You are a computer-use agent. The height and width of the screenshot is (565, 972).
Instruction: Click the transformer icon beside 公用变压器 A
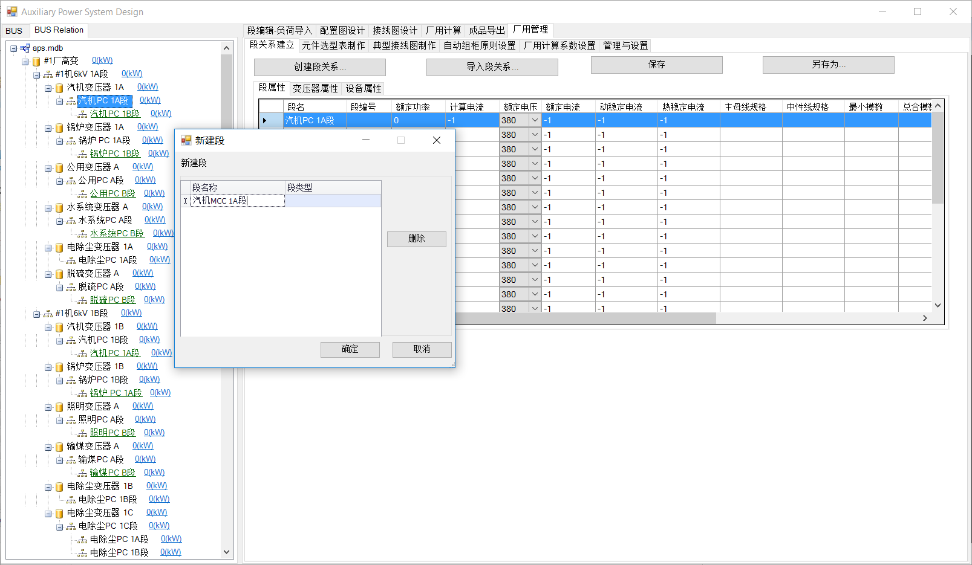tap(59, 167)
